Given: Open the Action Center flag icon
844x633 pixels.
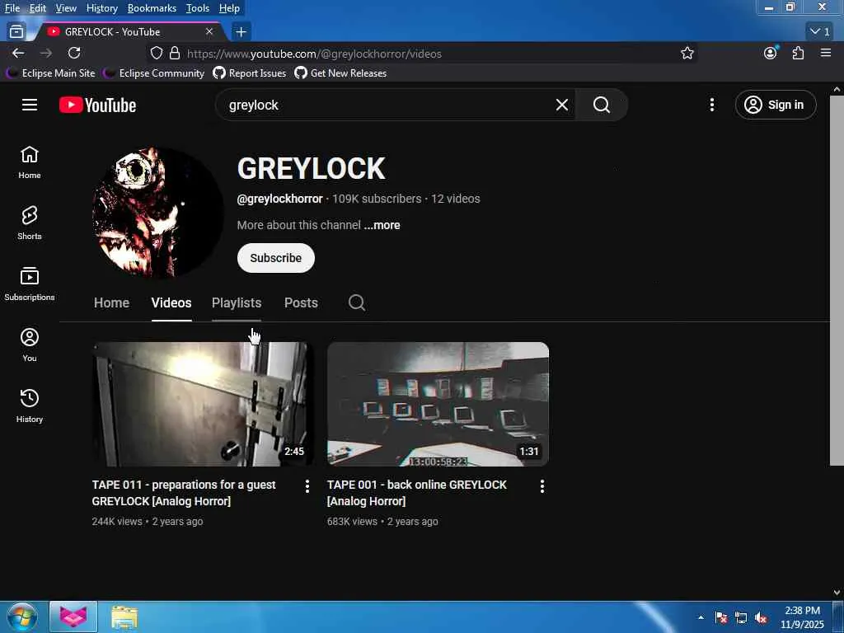Looking at the screenshot, I should point(721,618).
